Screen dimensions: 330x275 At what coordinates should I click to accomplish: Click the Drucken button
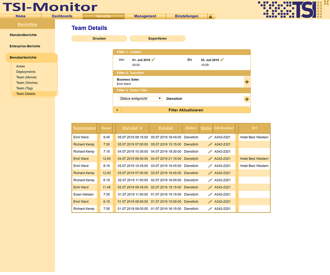99,38
